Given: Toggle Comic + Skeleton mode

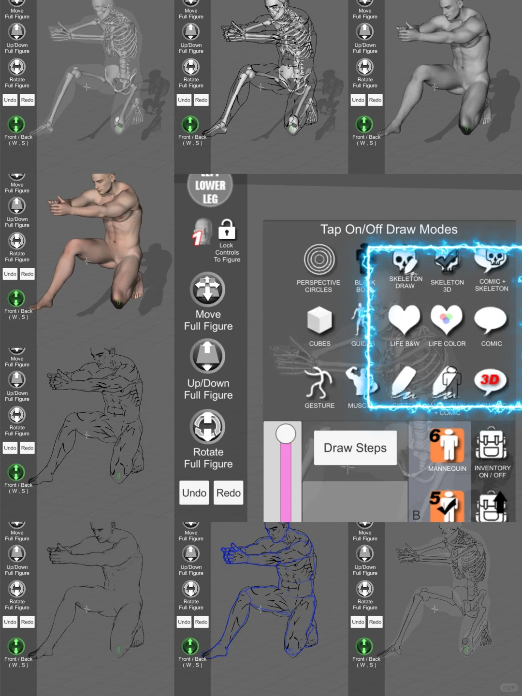Looking at the screenshot, I should 491,262.
